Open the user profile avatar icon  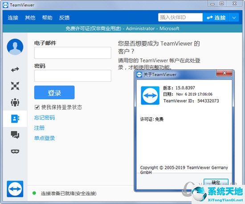(15, 47)
